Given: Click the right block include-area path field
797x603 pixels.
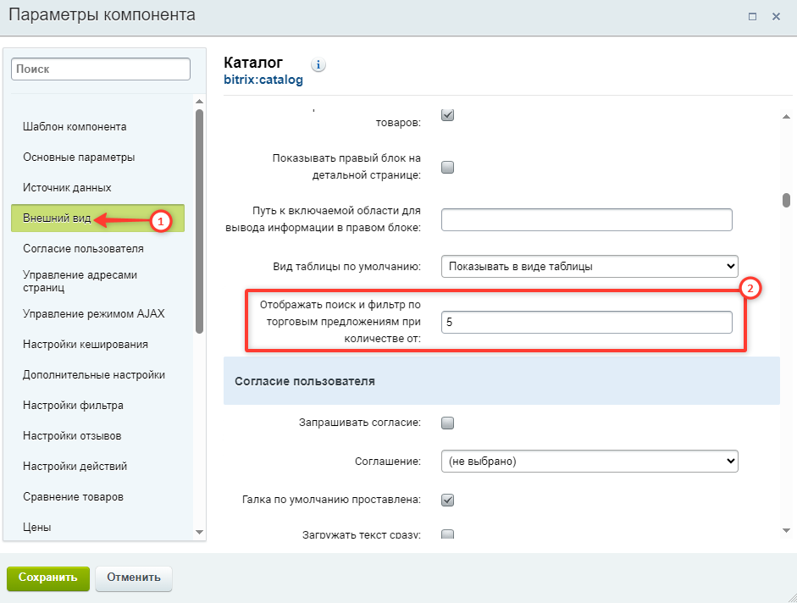Looking at the screenshot, I should click(x=587, y=219).
